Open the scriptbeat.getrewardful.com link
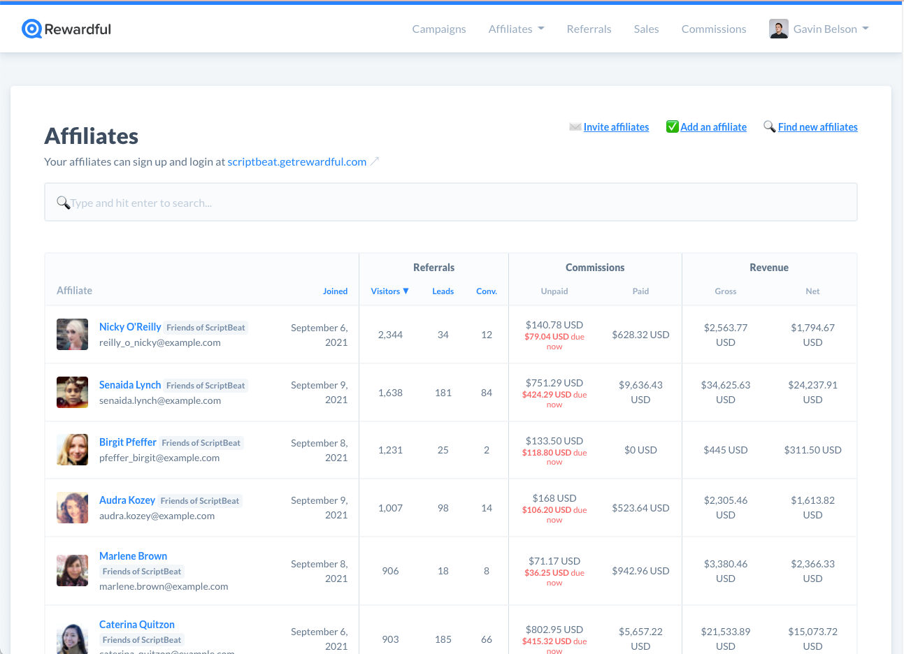Screen dimensions: 904x654 (296, 161)
